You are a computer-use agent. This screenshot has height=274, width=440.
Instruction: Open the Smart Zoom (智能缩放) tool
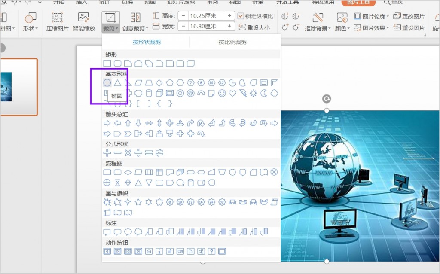click(x=84, y=22)
